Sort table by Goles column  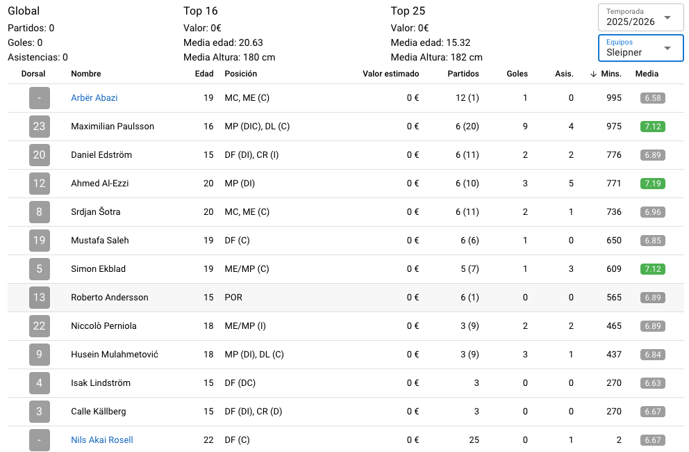(517, 74)
